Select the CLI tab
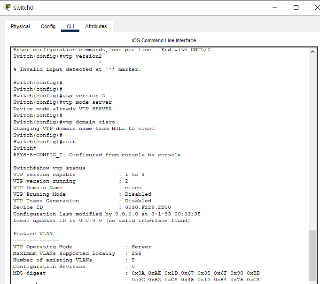Screen dimensions: 320x284 click(x=70, y=26)
